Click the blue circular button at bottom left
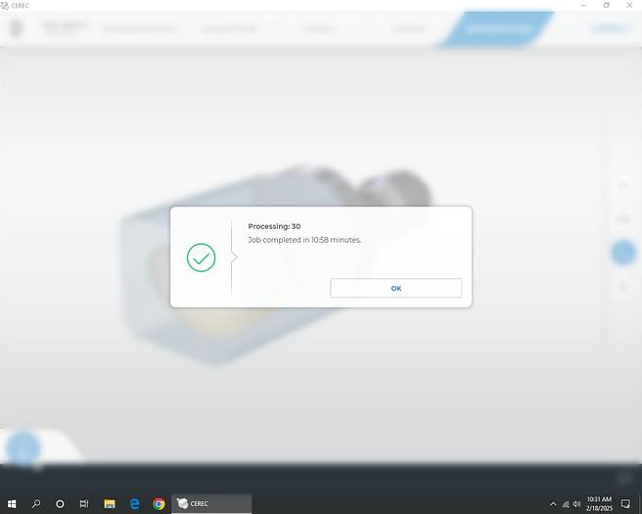Viewport: 642px width, 514px height. pos(23,448)
